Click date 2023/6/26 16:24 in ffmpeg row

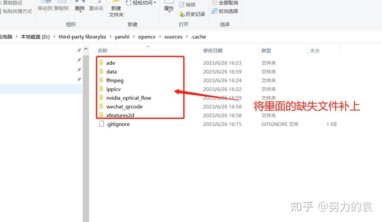[222, 80]
